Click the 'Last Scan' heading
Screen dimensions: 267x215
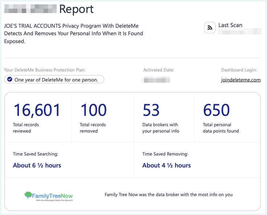pyautogui.click(x=230, y=25)
